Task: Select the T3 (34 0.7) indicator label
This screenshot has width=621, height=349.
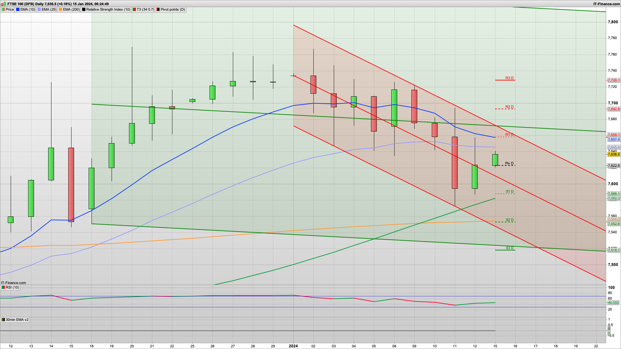Action: click(x=145, y=9)
